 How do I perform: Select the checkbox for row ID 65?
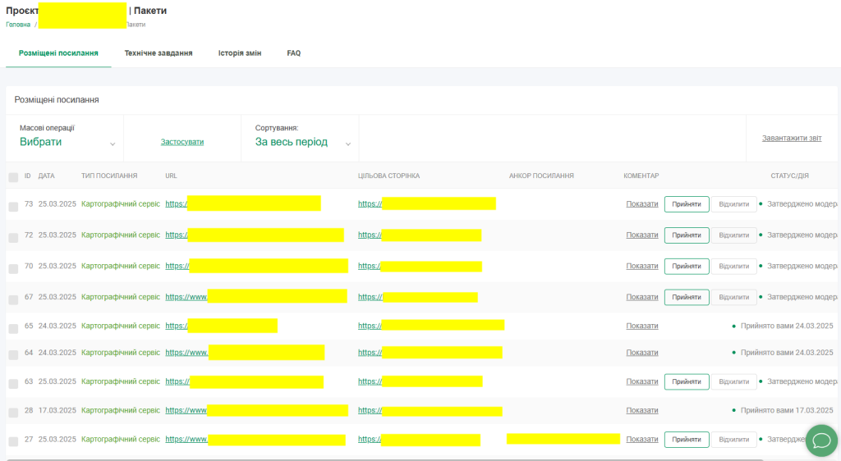point(13,327)
